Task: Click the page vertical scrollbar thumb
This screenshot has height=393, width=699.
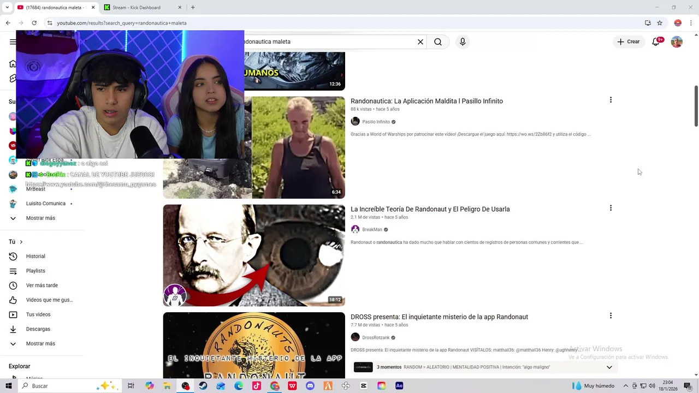Action: (x=696, y=106)
